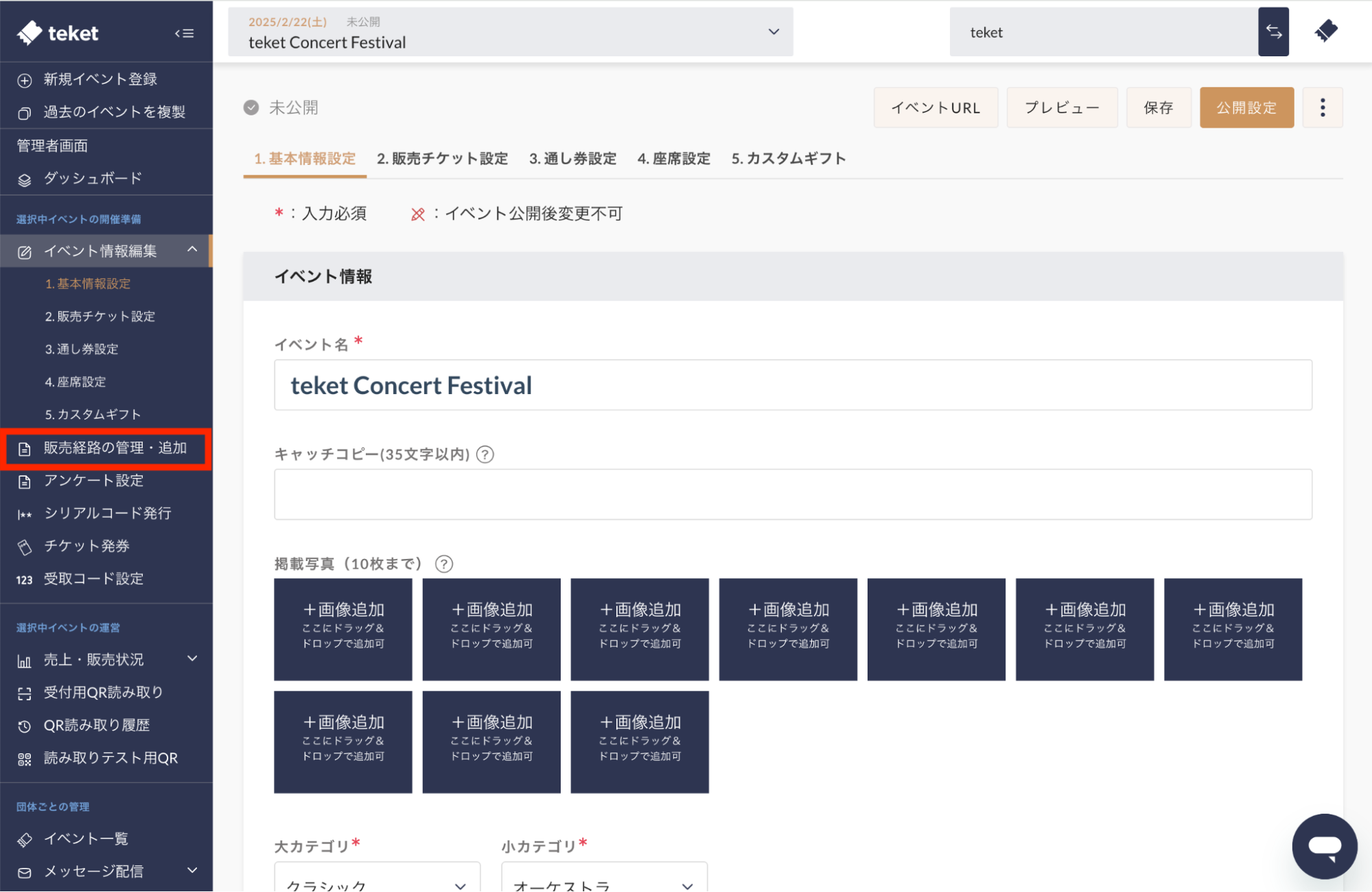Open 管理者画面 in sidebar

coord(52,146)
